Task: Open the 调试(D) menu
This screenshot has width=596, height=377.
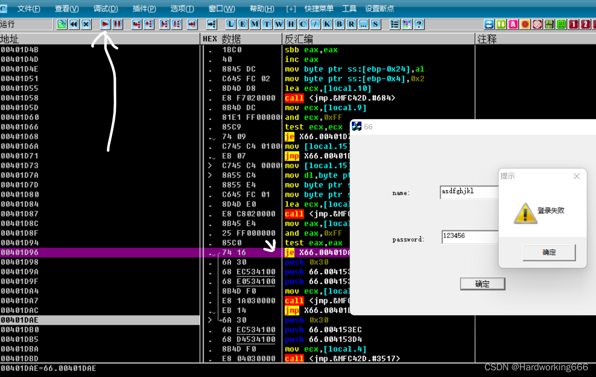Action: click(106, 9)
